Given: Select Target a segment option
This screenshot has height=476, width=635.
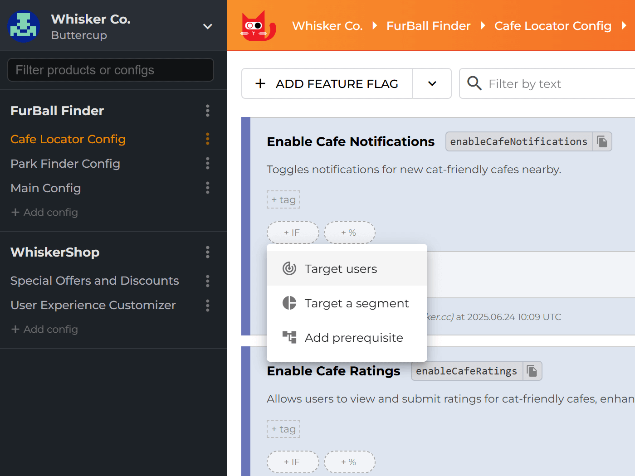Looking at the screenshot, I should pos(356,303).
